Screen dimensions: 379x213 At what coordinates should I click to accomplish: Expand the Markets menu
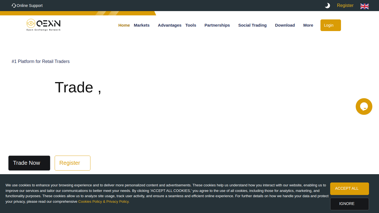point(142,25)
